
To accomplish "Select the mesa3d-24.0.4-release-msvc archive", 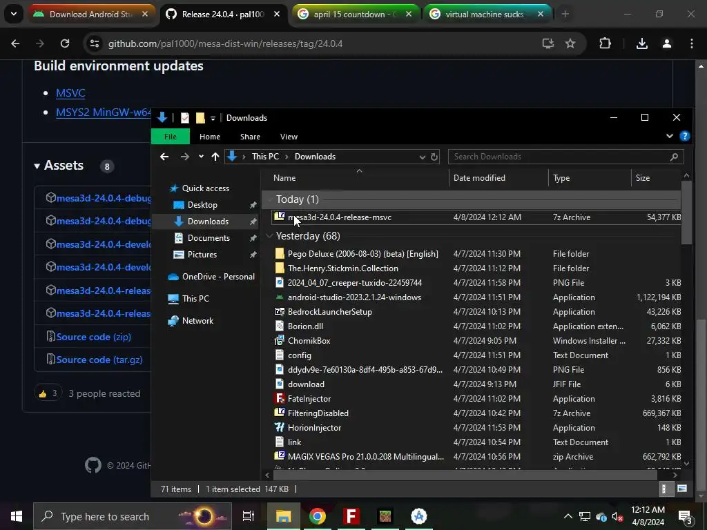I will (x=477, y=217).
